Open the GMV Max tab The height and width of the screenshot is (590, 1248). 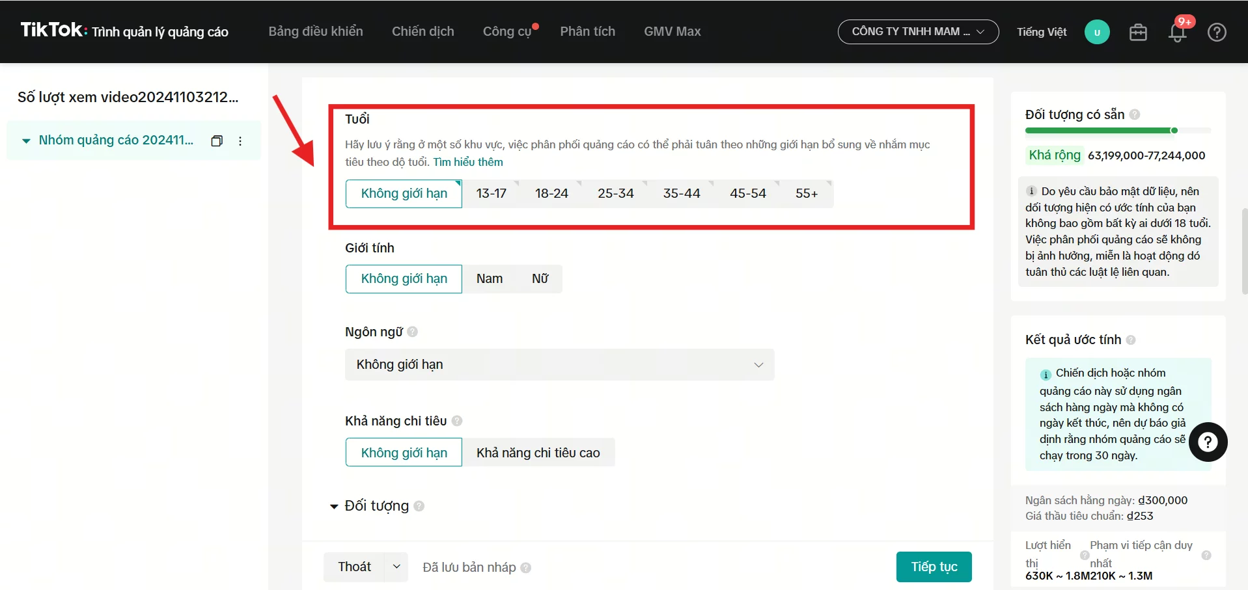click(x=673, y=31)
